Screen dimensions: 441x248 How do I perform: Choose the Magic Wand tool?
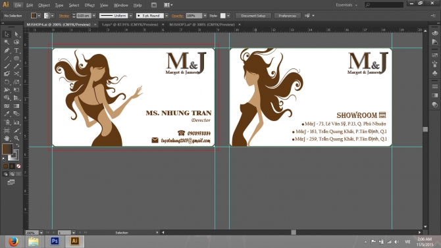(x=7, y=42)
